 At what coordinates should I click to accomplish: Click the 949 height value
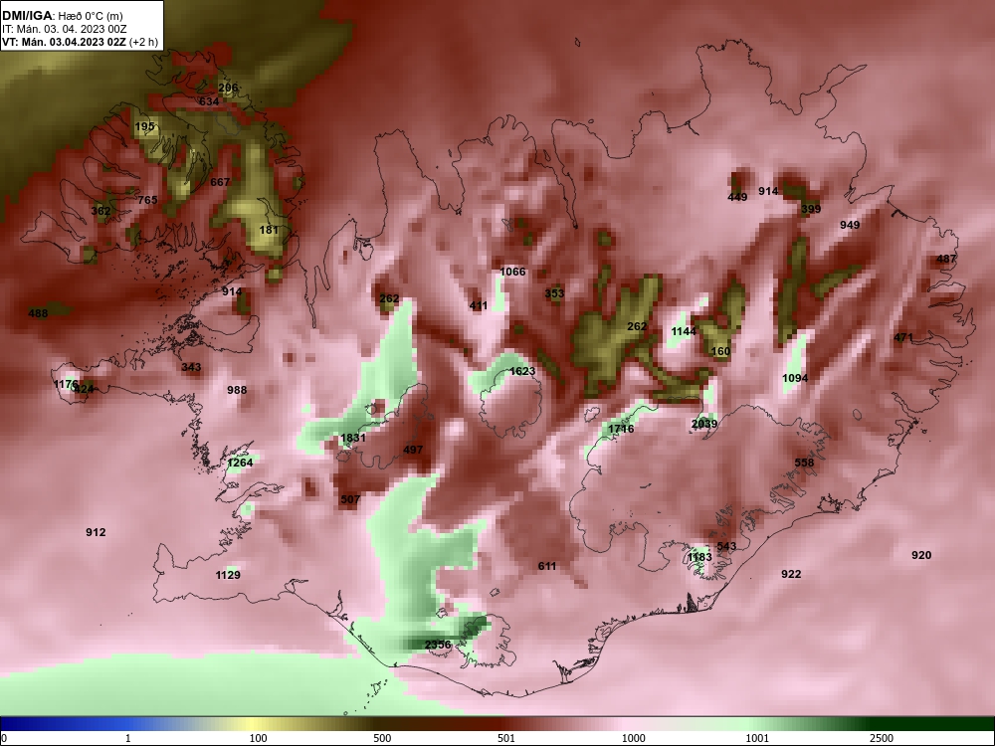point(850,225)
